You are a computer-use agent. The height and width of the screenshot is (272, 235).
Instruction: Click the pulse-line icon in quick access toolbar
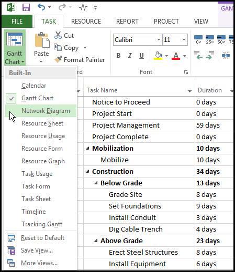point(83,7)
